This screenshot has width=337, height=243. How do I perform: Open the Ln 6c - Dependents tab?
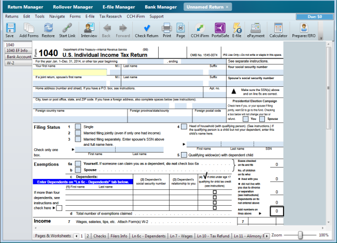tap(149, 236)
